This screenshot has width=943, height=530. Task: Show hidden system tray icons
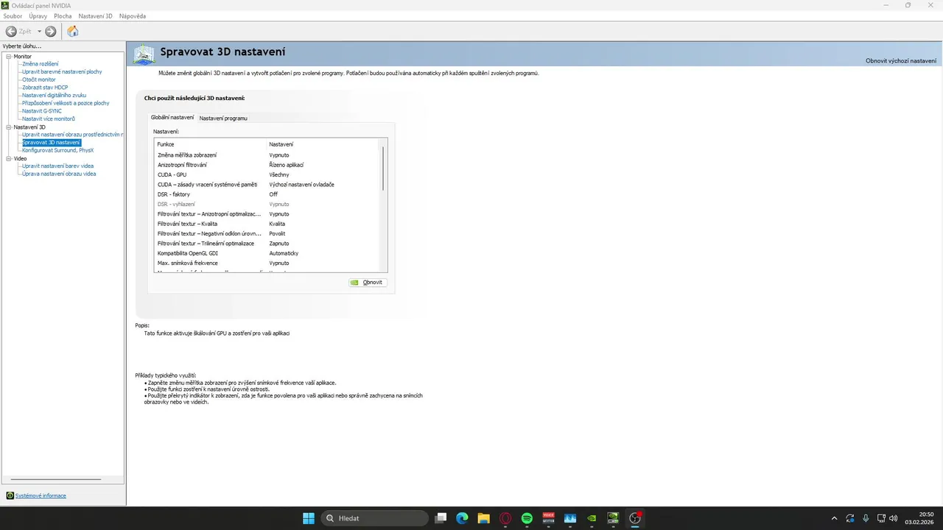[834, 518]
